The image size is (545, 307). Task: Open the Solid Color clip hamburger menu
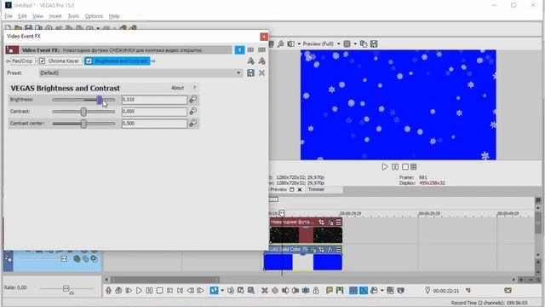338,249
